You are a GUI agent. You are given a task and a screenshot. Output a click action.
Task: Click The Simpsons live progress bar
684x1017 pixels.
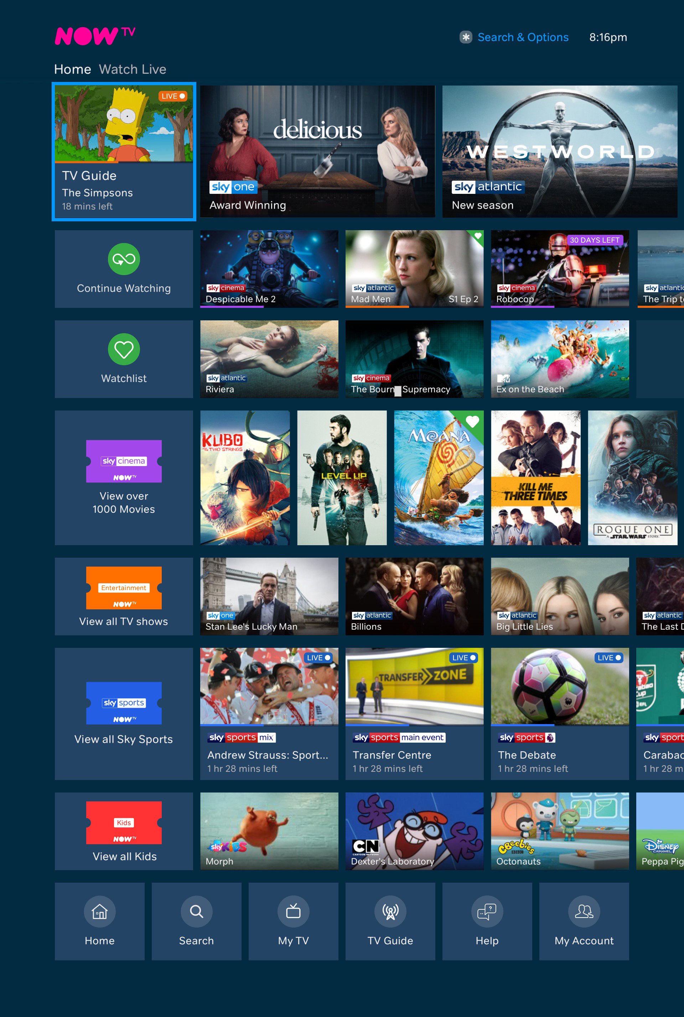point(87,163)
